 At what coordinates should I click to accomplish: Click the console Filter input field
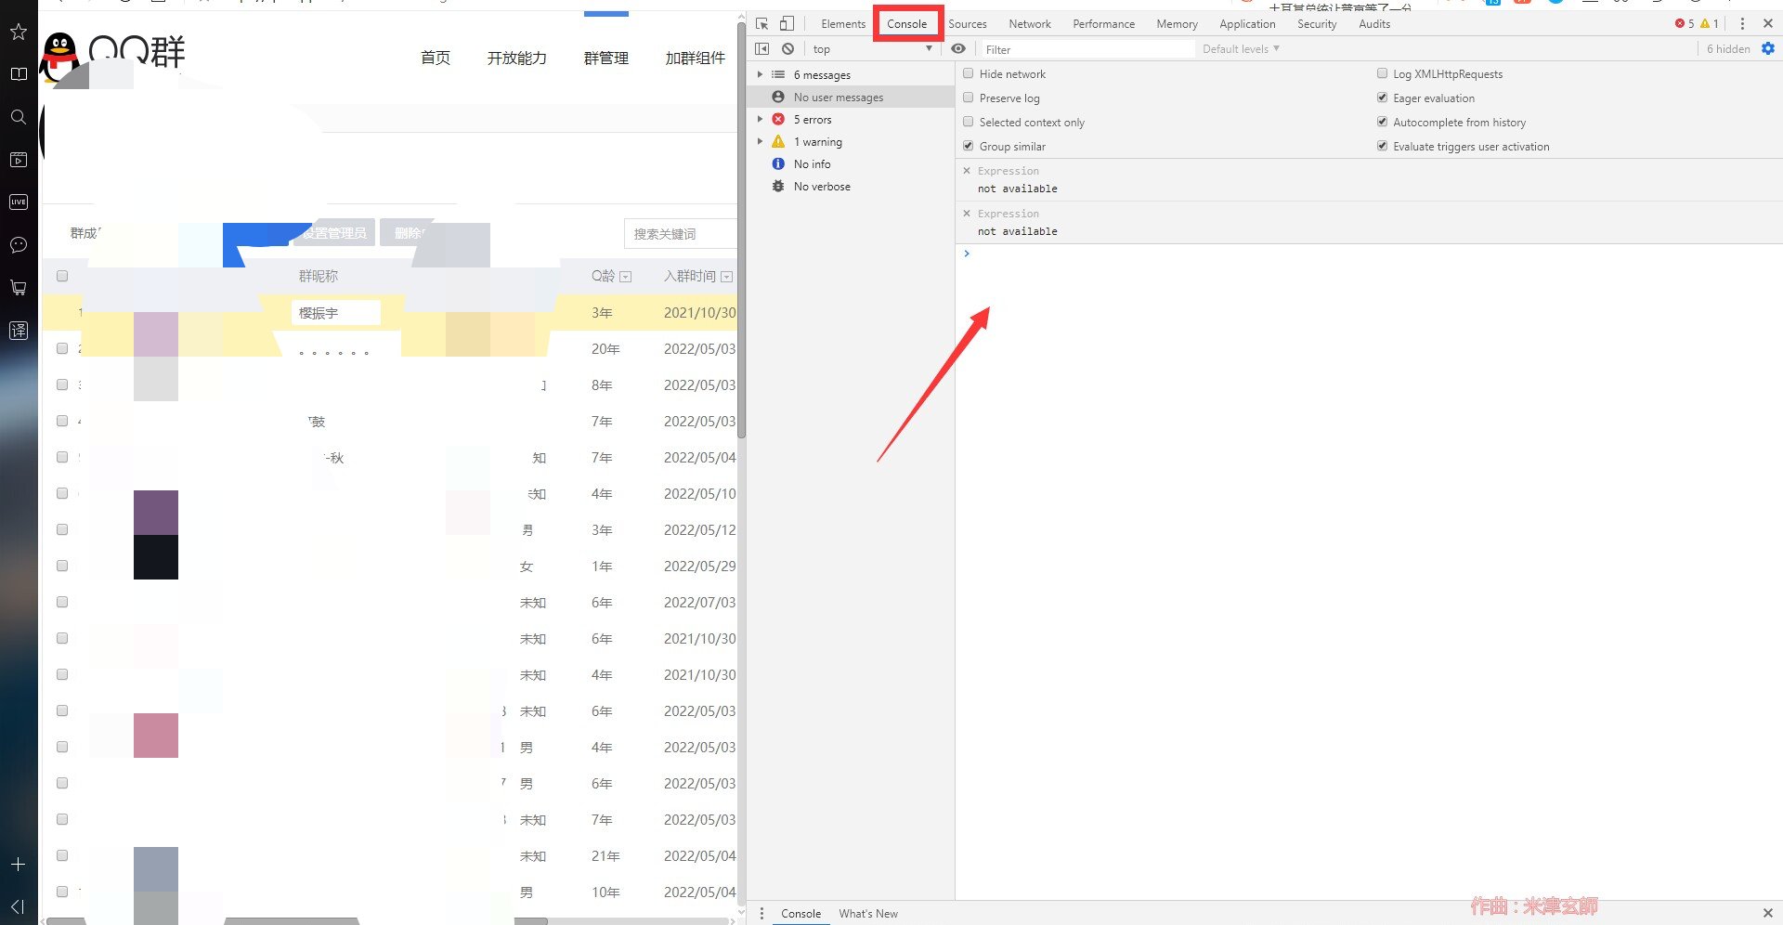coord(1087,50)
